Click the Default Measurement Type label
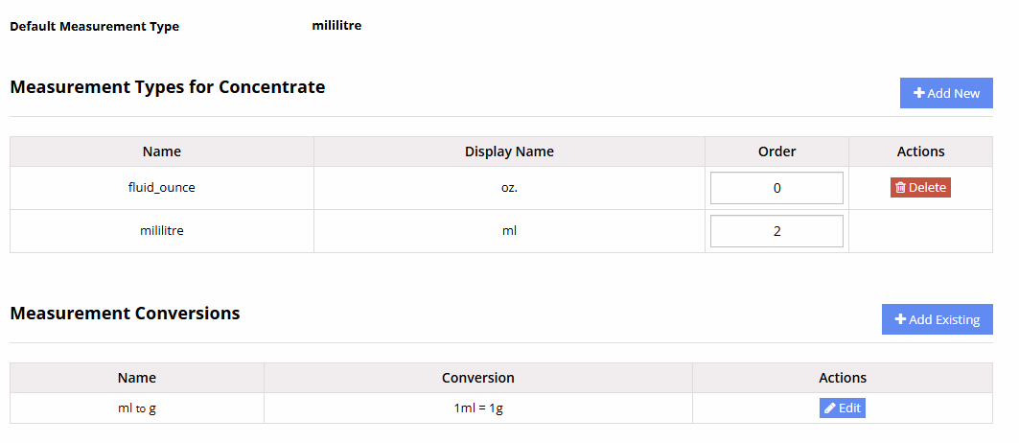 click(x=94, y=27)
